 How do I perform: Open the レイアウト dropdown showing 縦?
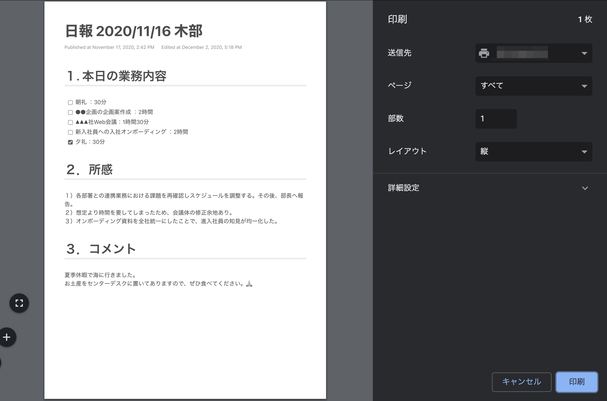[x=534, y=151]
